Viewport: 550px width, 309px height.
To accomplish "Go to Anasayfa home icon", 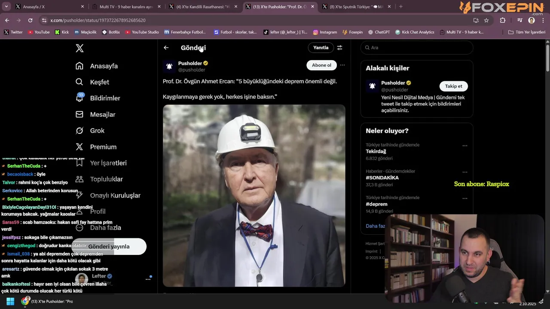I will point(79,66).
